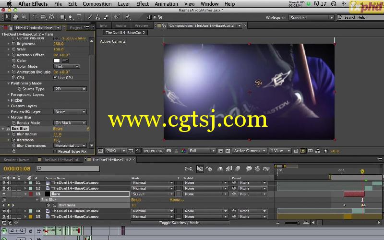Collapse the Positioning Mode group
The width and height of the screenshot is (384, 240).
pos(8,83)
